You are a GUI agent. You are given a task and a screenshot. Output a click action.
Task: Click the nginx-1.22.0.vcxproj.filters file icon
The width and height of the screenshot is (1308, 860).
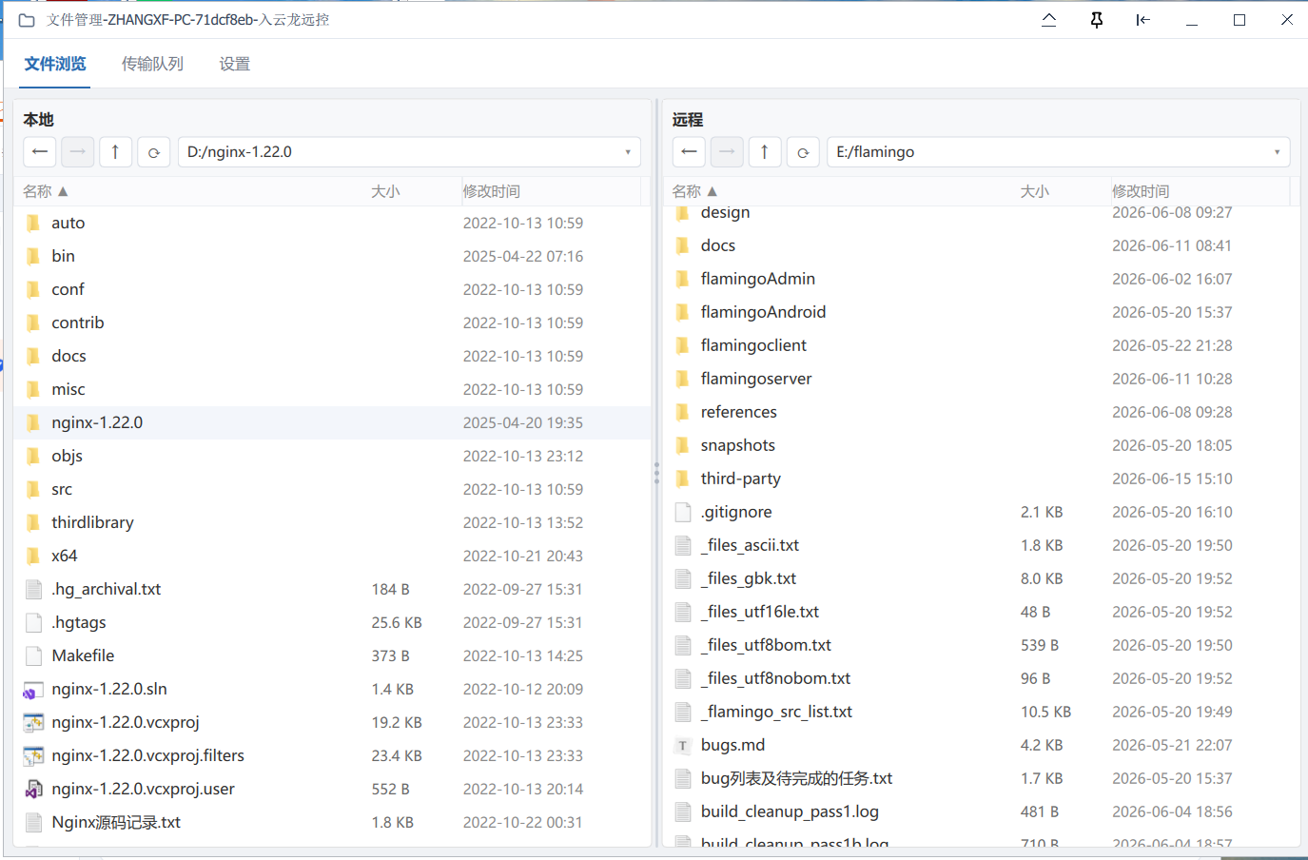33,756
